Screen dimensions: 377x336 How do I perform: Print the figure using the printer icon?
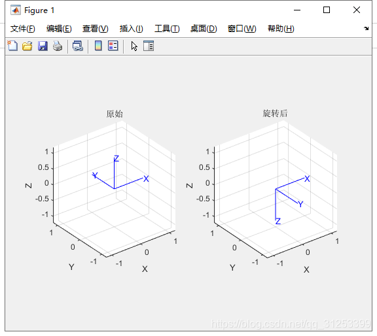click(x=58, y=46)
